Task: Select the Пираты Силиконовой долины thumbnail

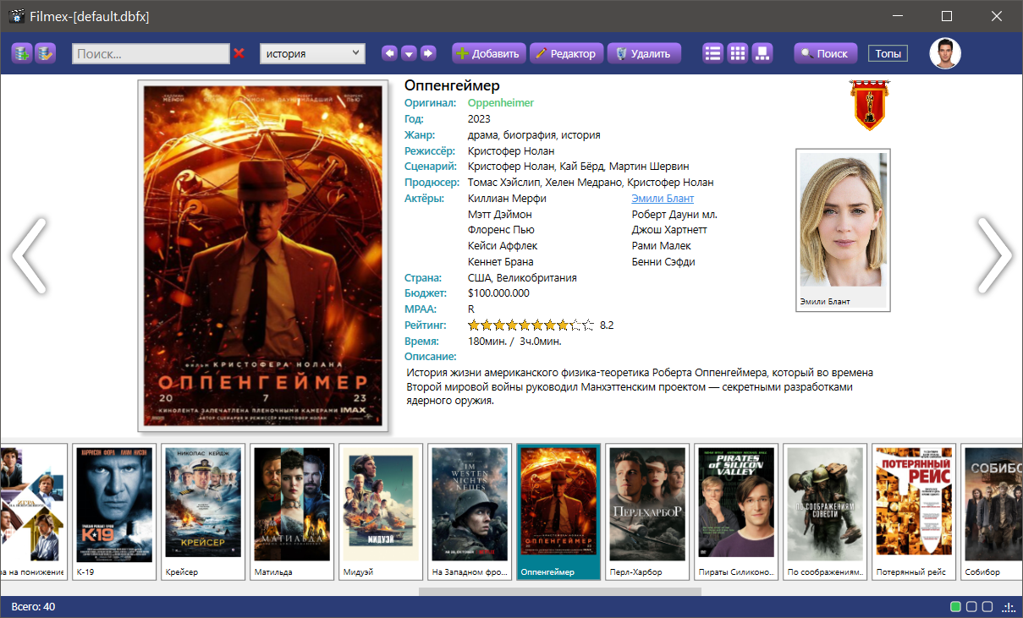Action: pos(736,511)
